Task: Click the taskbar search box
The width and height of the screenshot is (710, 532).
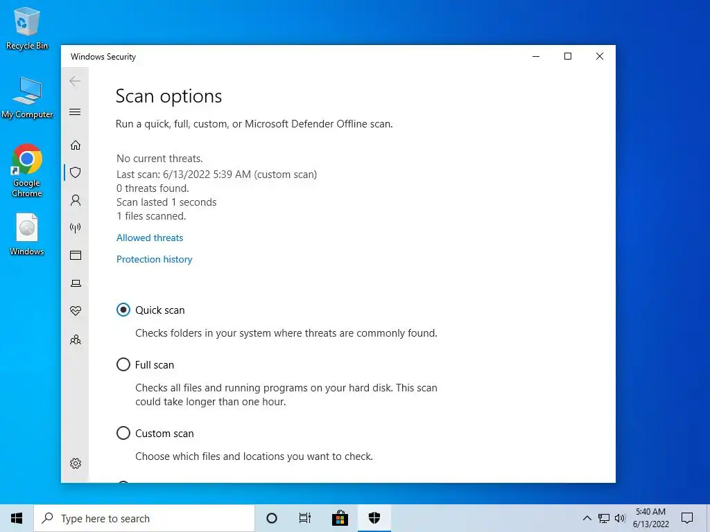Action: tap(144, 518)
